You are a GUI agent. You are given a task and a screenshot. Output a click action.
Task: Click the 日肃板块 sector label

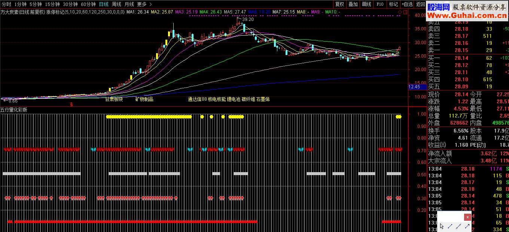(114, 100)
